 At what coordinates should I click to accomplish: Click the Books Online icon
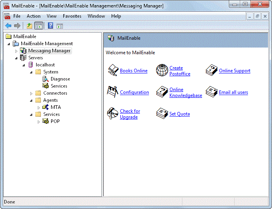[113, 71]
